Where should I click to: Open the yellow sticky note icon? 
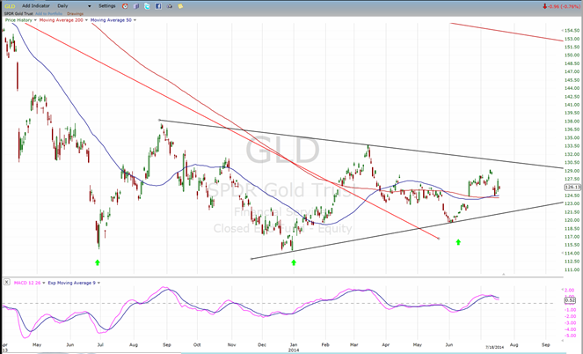[180, 6]
